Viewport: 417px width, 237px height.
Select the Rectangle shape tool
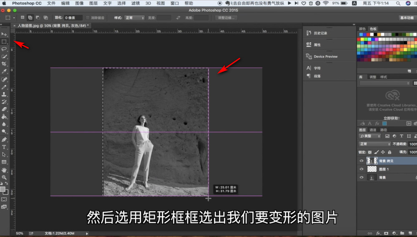[4, 162]
